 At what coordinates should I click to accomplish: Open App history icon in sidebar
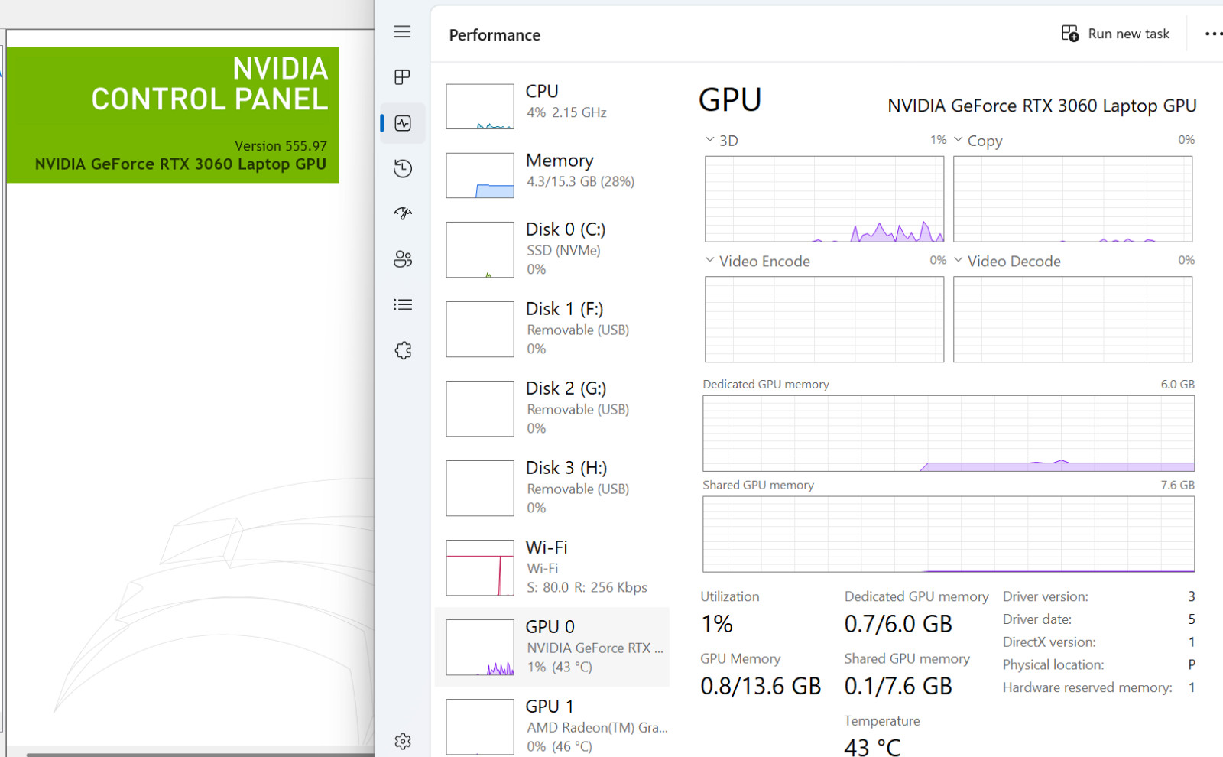point(403,168)
